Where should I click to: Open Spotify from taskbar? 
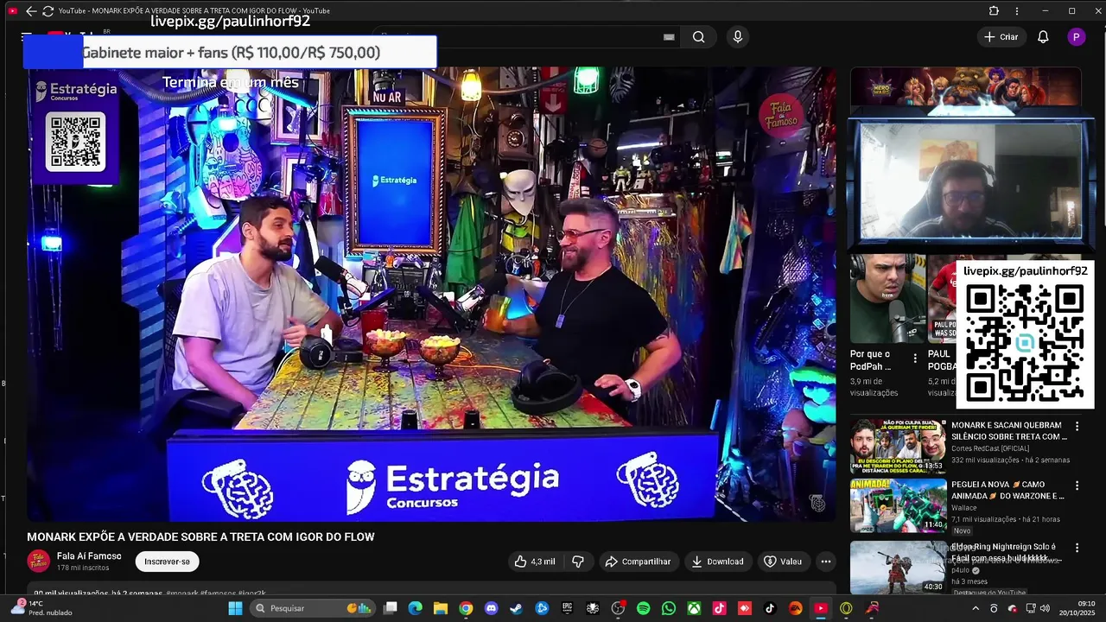[643, 608]
